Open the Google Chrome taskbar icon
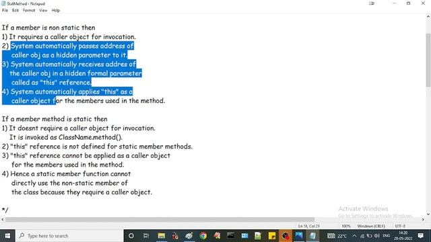Viewport: 431px width, 242px height. tap(203, 236)
